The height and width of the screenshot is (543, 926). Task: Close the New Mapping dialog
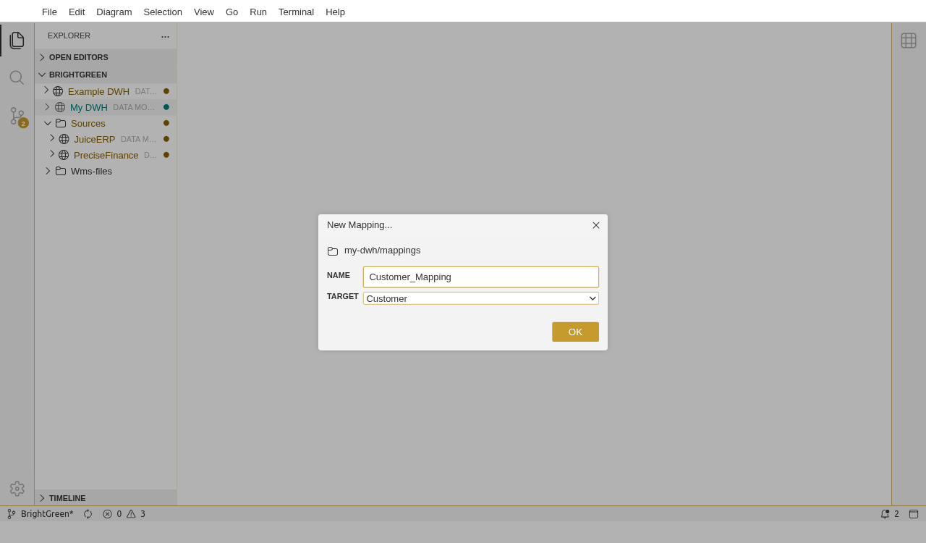pos(596,225)
